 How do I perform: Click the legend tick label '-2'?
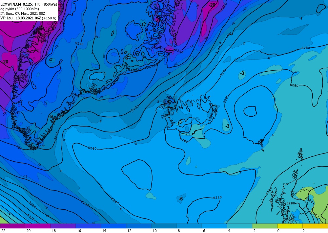(x=254, y=231)
